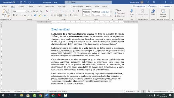This screenshot has height=98, width=174.
Task: Click the sort A-Z icon
Action: click(74, 11)
